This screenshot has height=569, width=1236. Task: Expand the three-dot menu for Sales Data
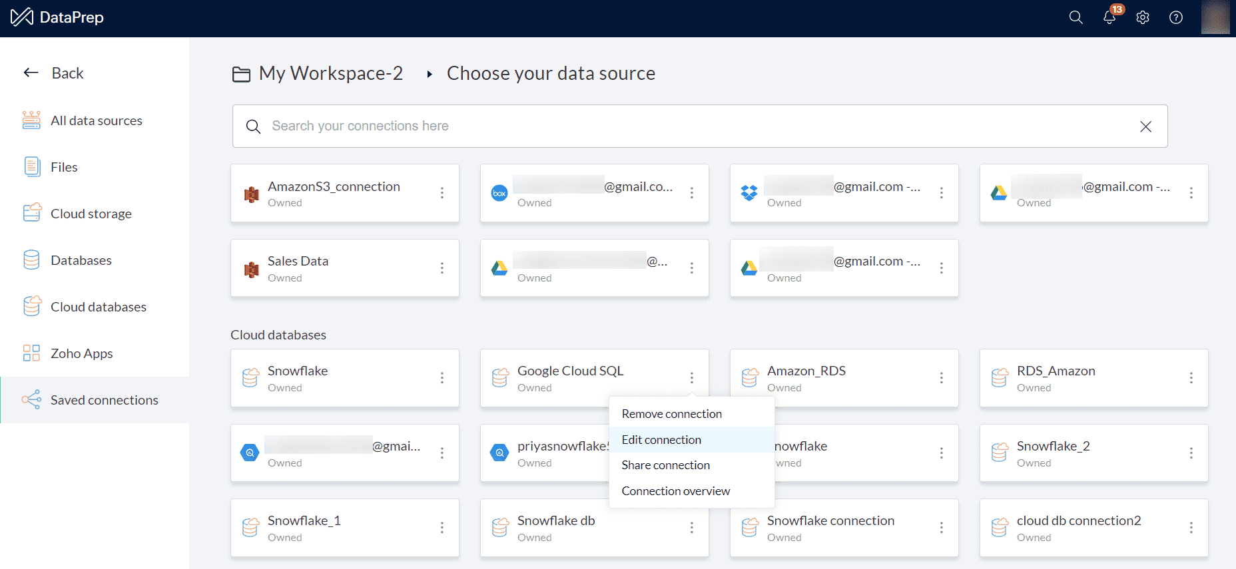click(x=442, y=268)
